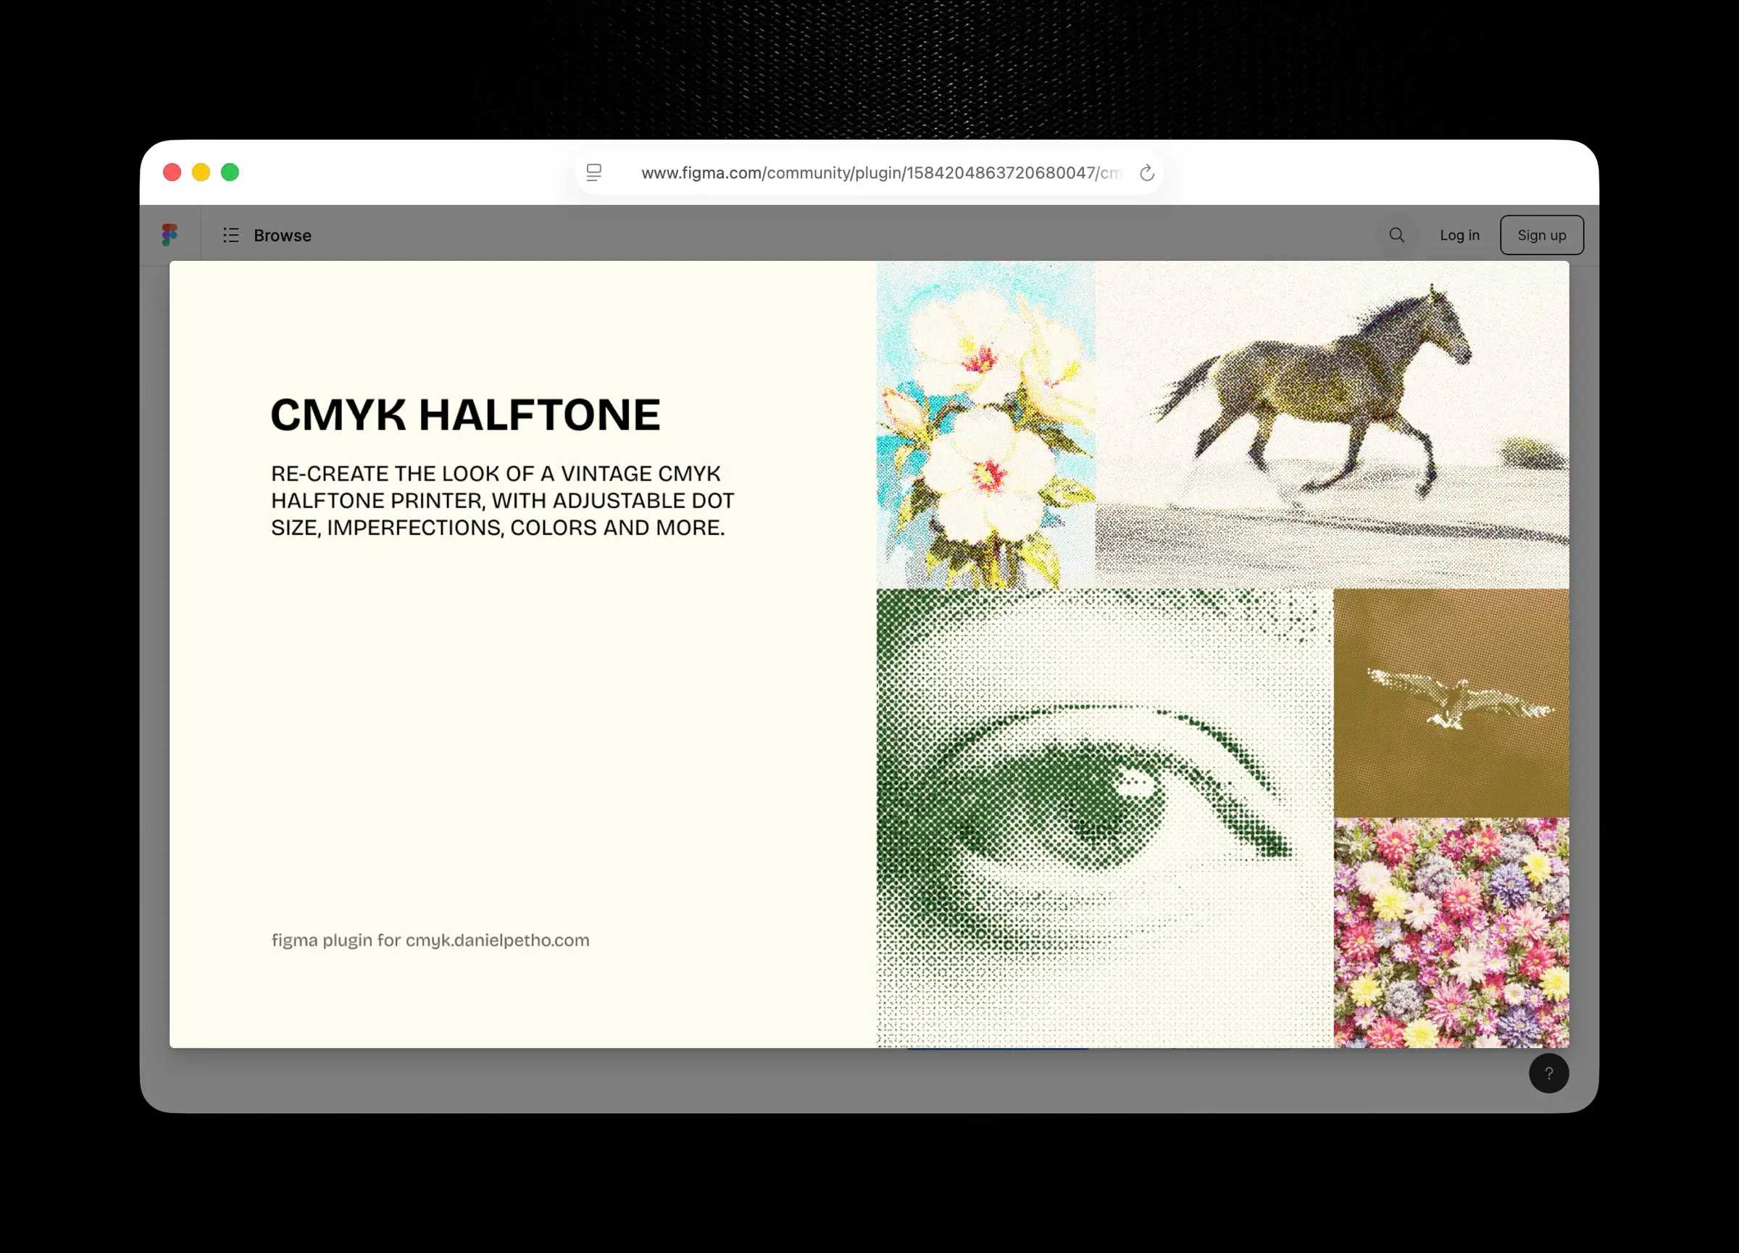Open the help question mark button
This screenshot has height=1253, width=1739.
1548,1073
